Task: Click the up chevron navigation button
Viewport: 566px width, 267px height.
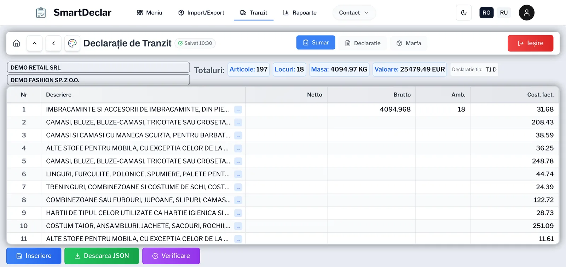Action: pos(35,43)
